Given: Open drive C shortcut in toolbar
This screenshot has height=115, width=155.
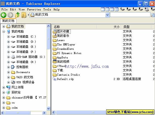Looking at the screenshot, I should (x=122, y=9).
